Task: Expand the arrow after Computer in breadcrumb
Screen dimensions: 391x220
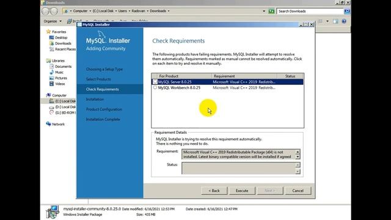Action: click(x=90, y=11)
